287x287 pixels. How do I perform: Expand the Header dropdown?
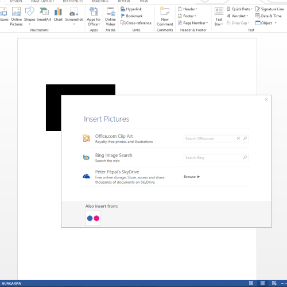[x=188, y=9]
